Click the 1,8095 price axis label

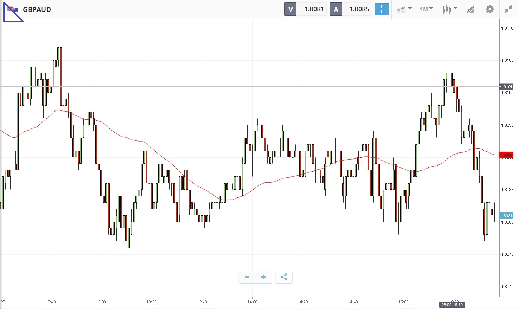pyautogui.click(x=507, y=125)
